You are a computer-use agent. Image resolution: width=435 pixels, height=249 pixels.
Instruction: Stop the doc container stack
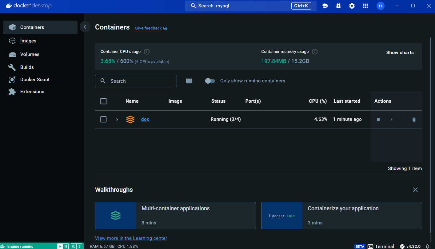[x=378, y=120]
